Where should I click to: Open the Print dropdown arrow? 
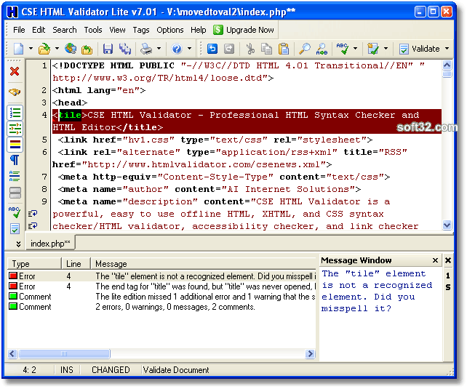159,49
